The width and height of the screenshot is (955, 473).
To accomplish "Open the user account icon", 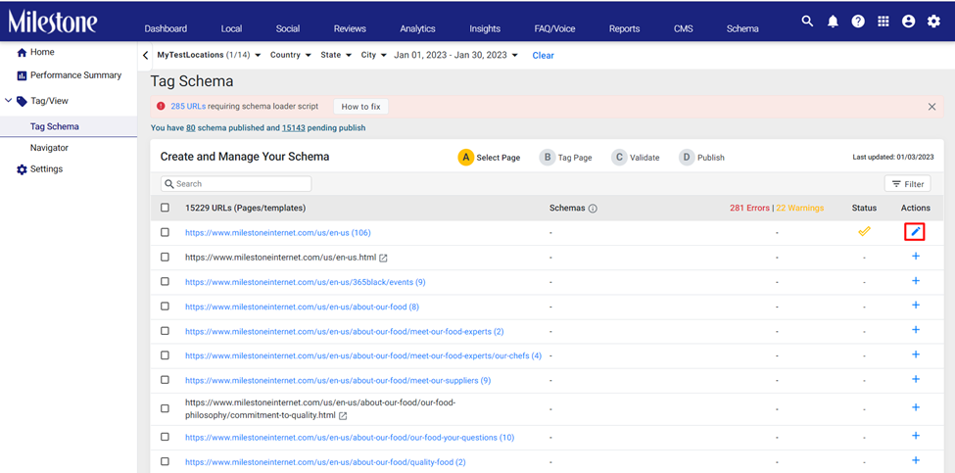I will point(909,22).
